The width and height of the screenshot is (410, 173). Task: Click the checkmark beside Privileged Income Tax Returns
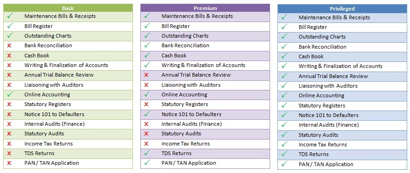click(x=284, y=144)
